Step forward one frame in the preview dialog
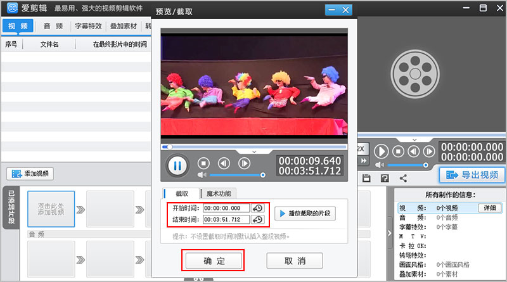This screenshot has height=282, width=507. pos(244,163)
